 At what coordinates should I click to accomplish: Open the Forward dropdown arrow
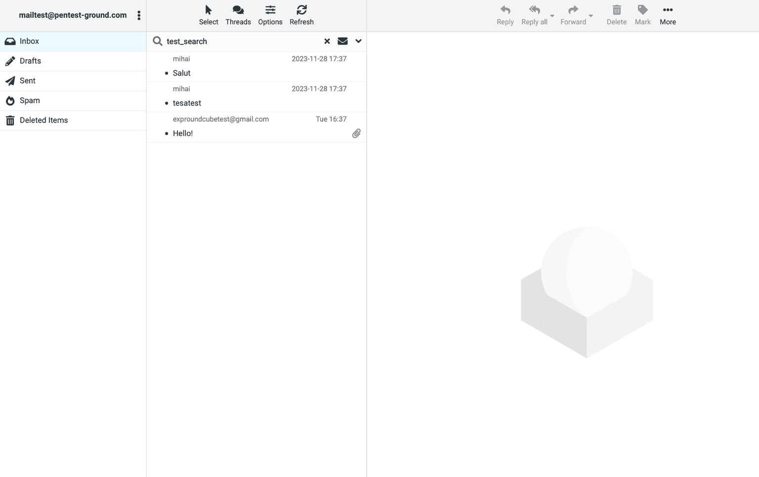coord(591,16)
